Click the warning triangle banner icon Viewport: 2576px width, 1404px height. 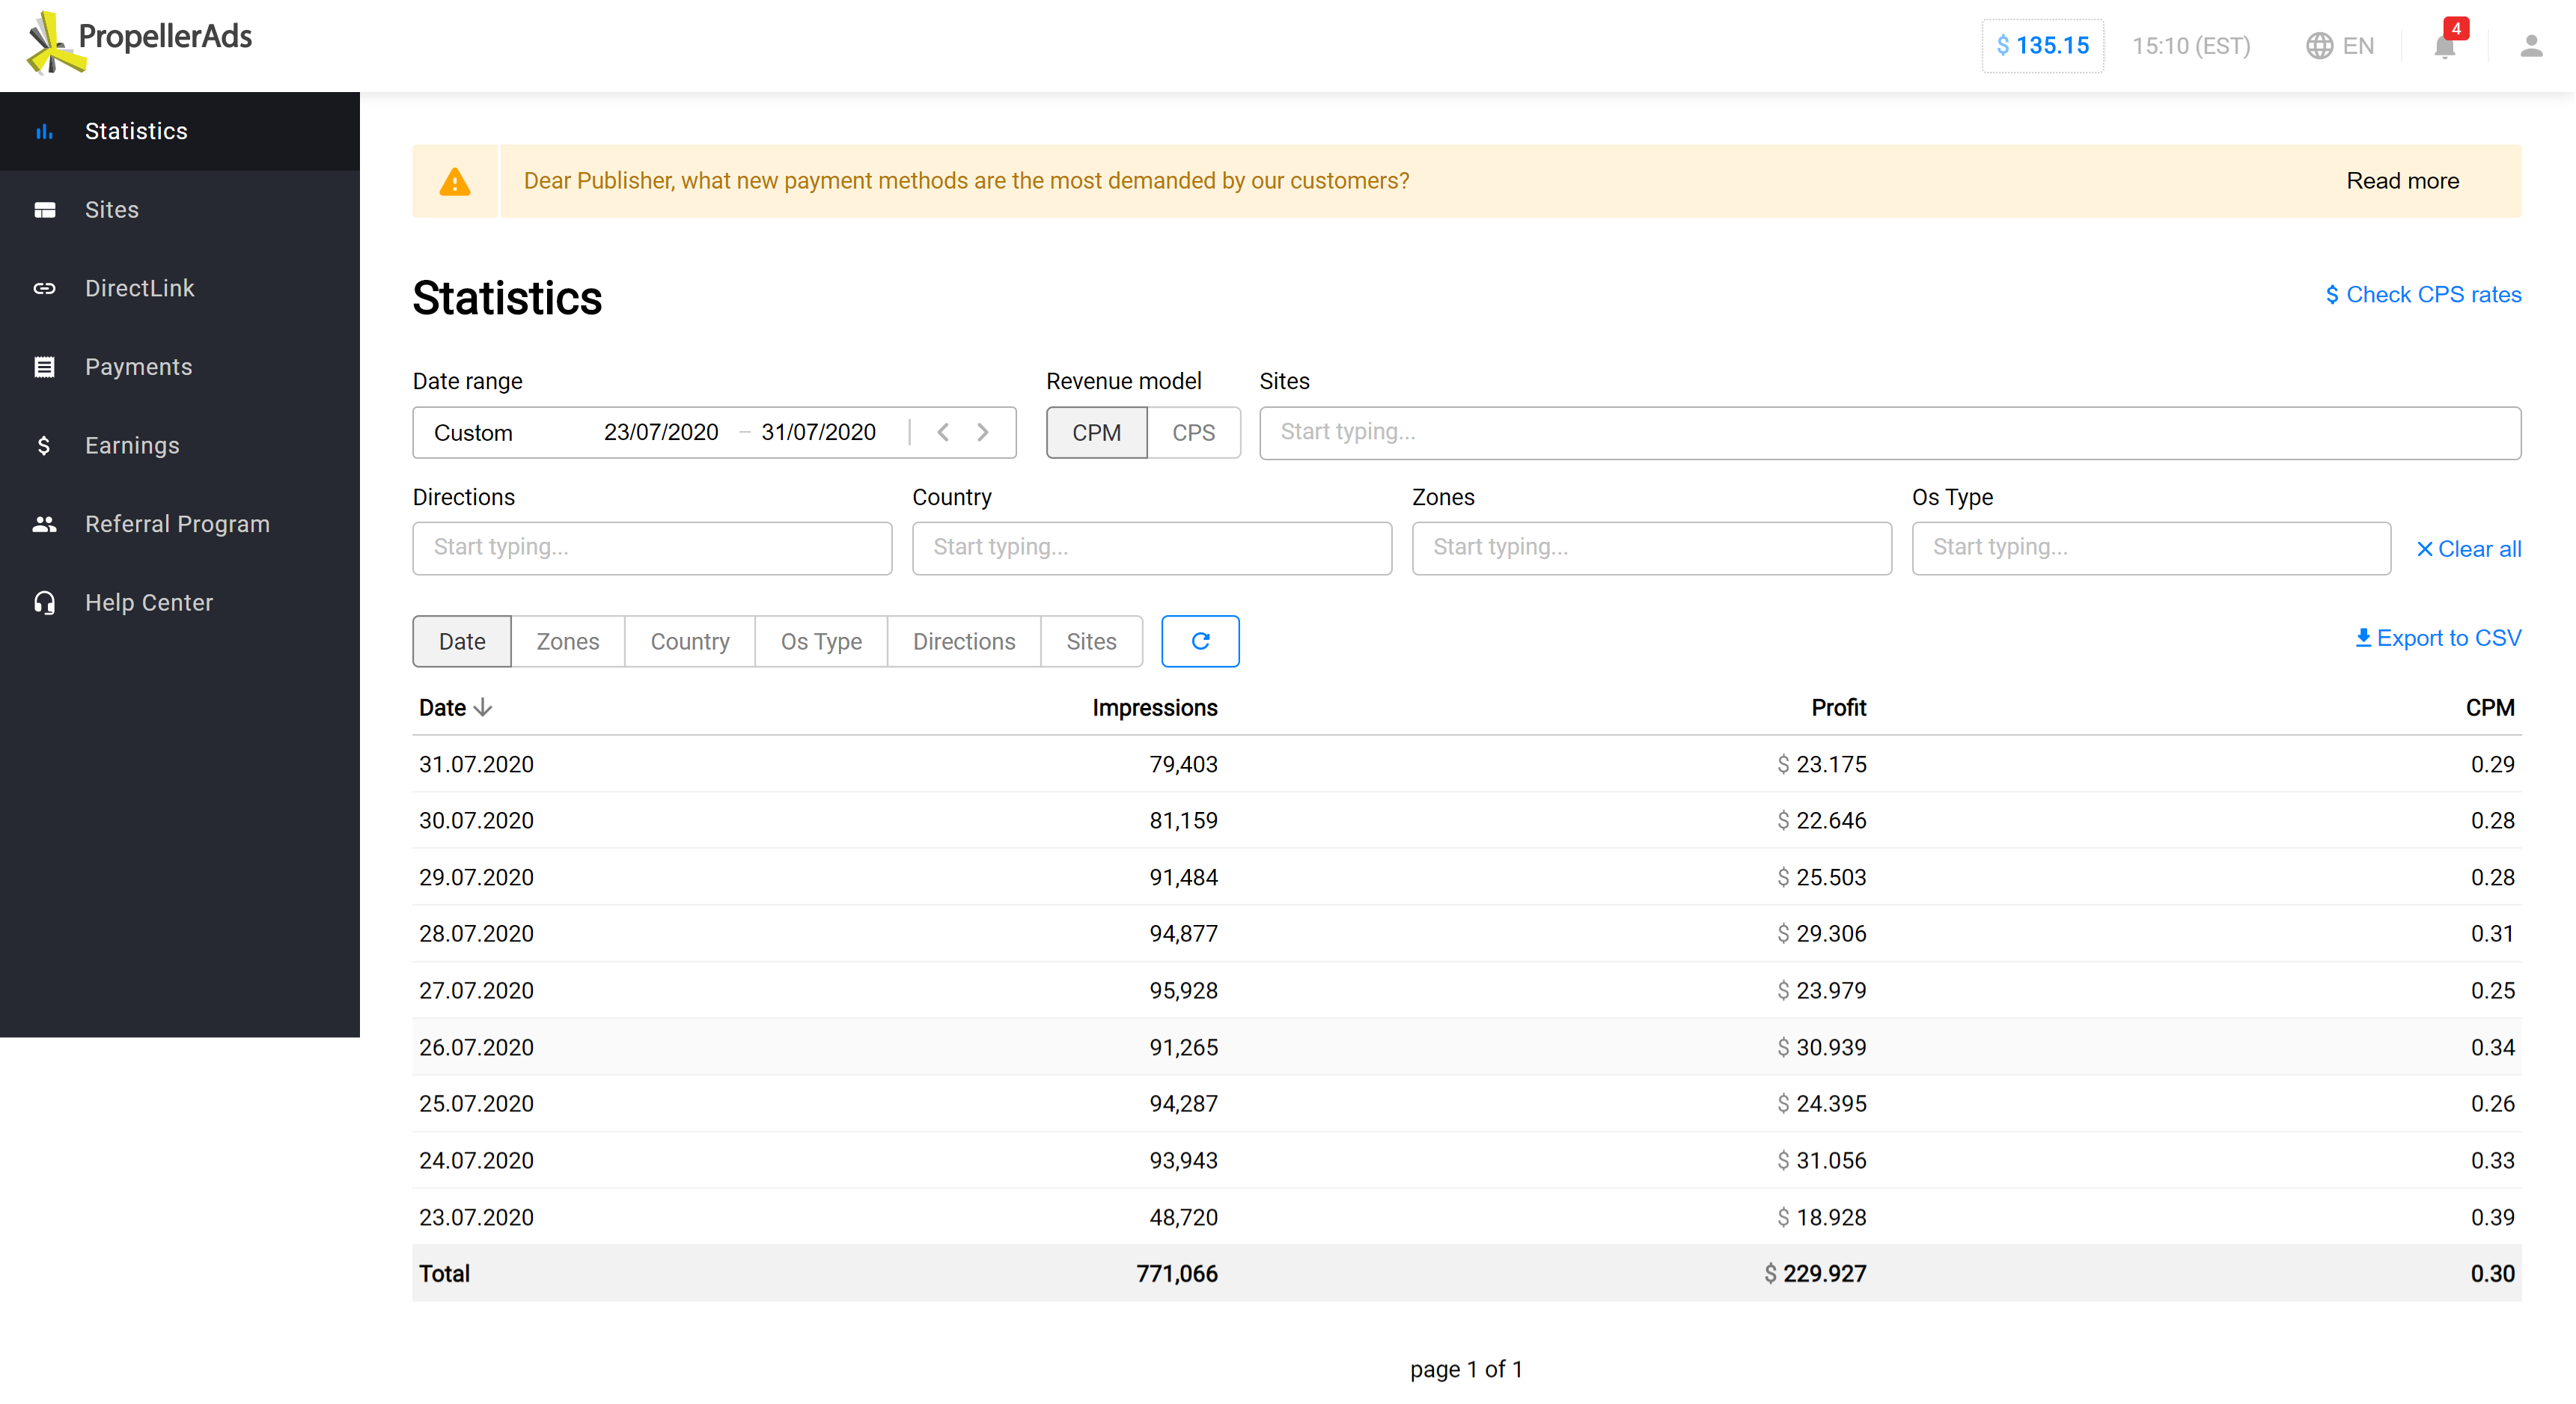click(455, 181)
